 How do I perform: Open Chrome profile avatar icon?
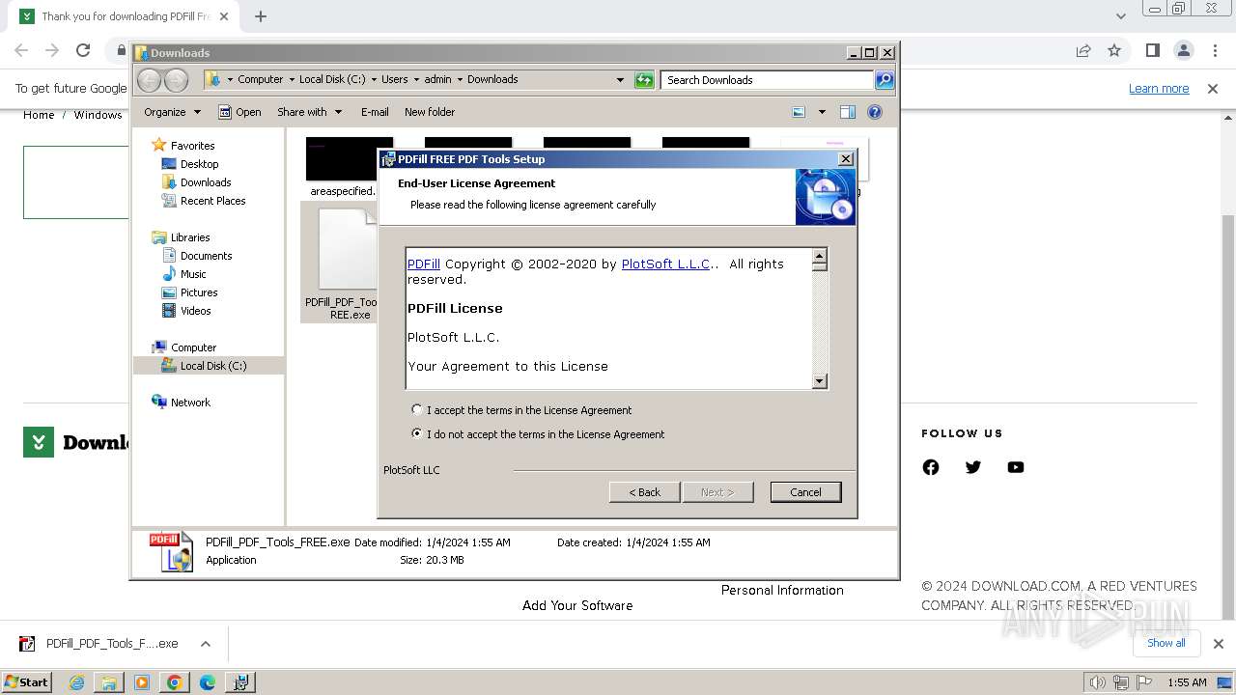1184,50
